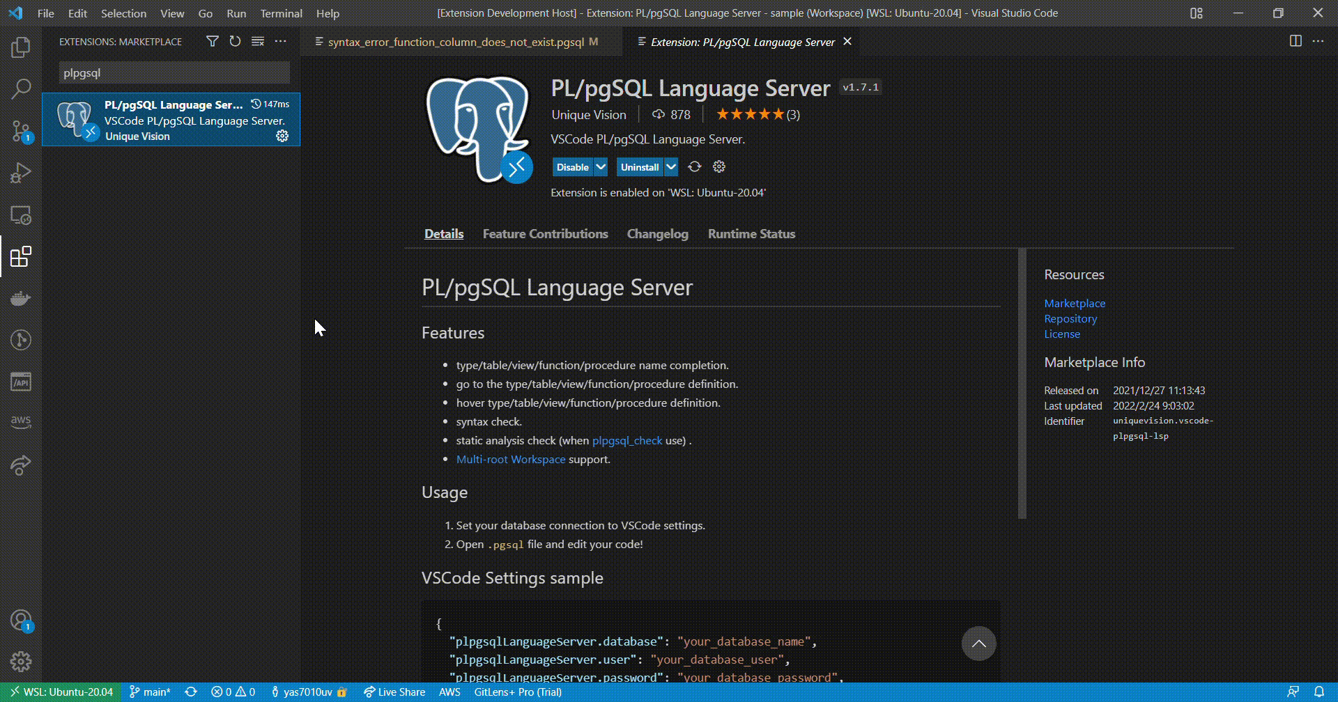This screenshot has height=702, width=1338.
Task: Filter extensions with the funnel icon
Action: pyautogui.click(x=213, y=41)
